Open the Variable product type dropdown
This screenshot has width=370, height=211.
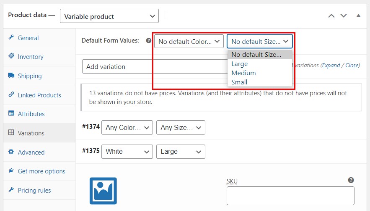[x=109, y=16]
